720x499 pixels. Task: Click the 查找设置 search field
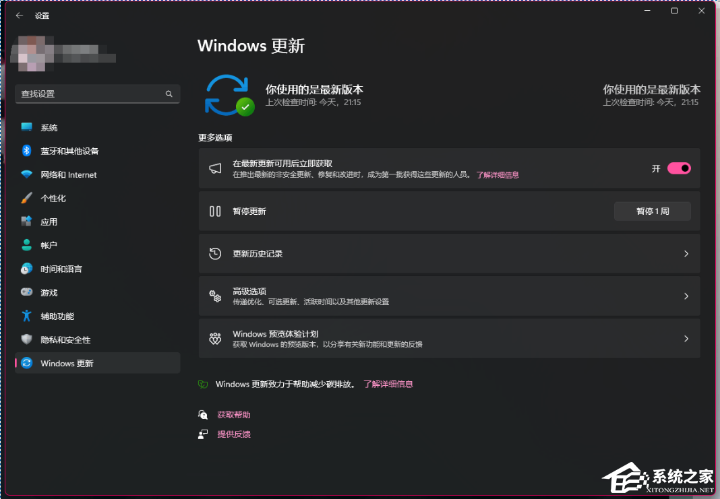pyautogui.click(x=91, y=94)
